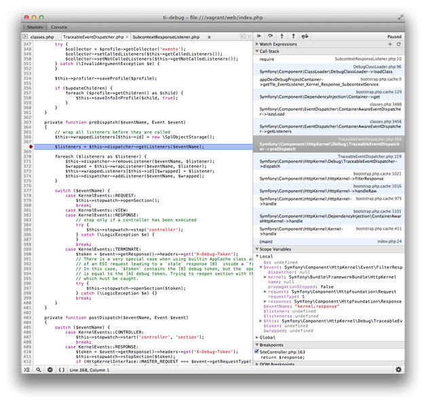Switch to the Console tab
This screenshot has height=403, width=426.
point(60,27)
